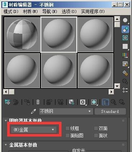
Task: Click the sample slots scroll left arrow
Action: (x=6, y=92)
